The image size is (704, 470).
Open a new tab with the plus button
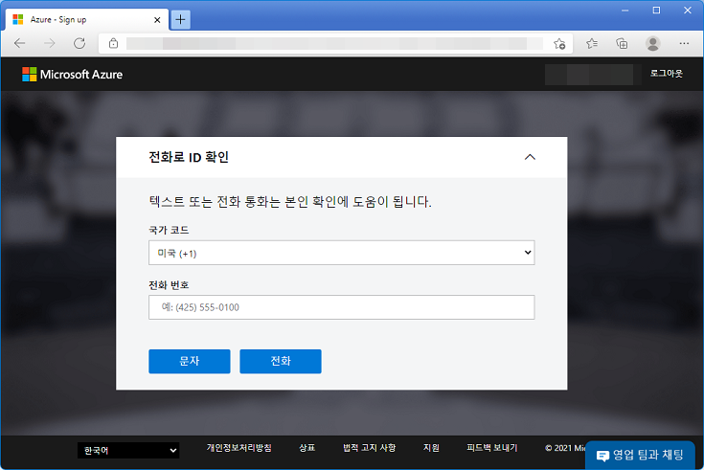coord(180,19)
